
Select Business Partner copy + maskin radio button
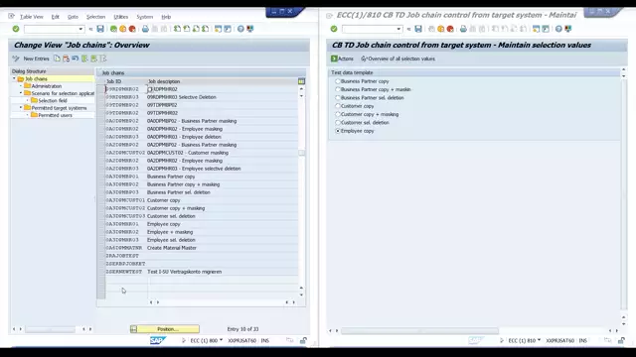338,89
